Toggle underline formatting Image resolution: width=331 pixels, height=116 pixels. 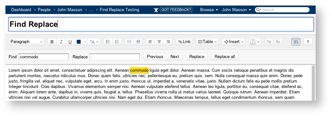pyautogui.click(x=70, y=42)
